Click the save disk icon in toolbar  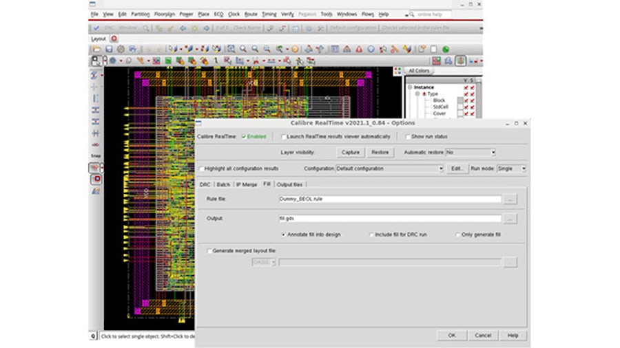click(110, 50)
